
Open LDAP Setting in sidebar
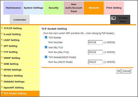coord(20,40)
